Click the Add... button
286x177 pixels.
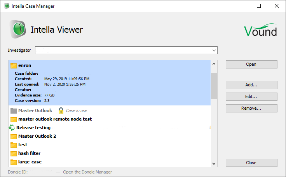coord(251,85)
